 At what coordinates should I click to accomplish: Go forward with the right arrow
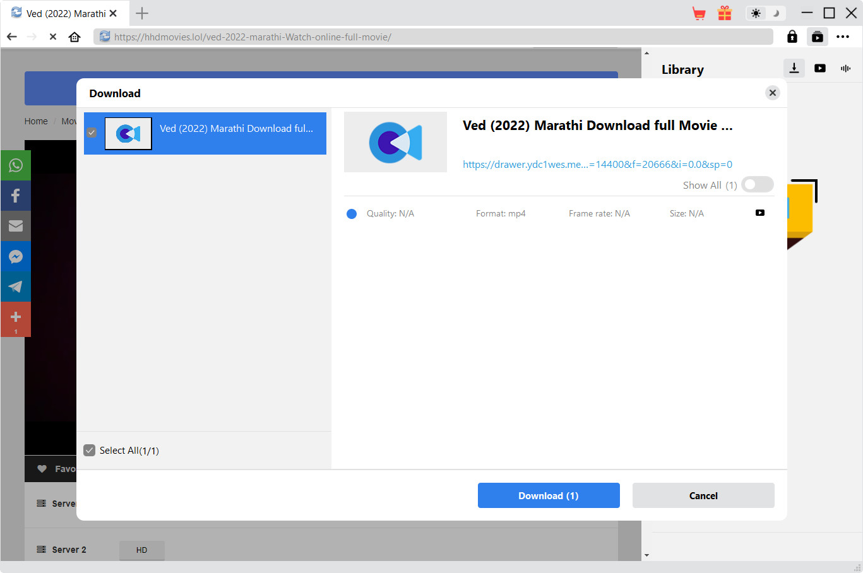tap(32, 37)
